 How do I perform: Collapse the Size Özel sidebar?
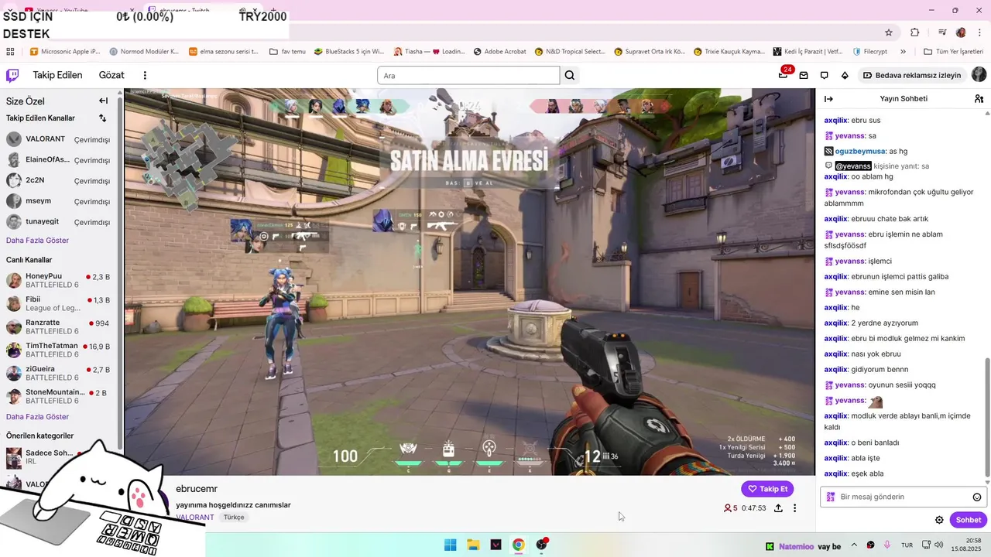(x=103, y=101)
